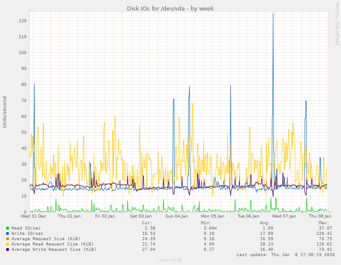Click the orange Average Request Size swatch

(8, 239)
